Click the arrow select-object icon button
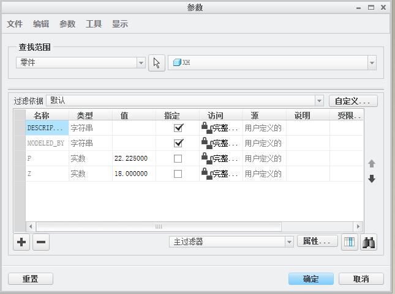This screenshot has width=395, height=294. point(156,63)
